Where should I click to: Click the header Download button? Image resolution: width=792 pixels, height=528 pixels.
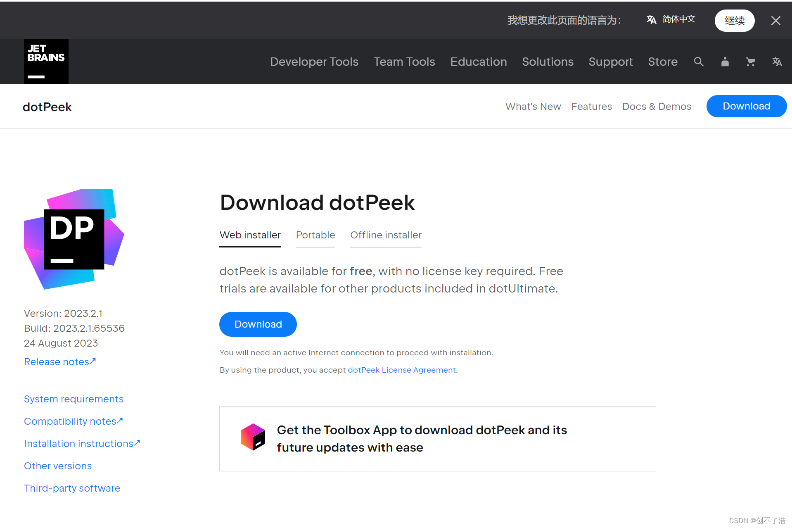click(746, 106)
